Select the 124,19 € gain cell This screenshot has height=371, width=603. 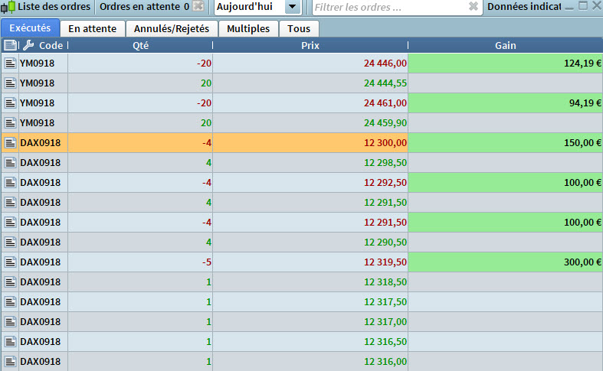click(x=506, y=63)
